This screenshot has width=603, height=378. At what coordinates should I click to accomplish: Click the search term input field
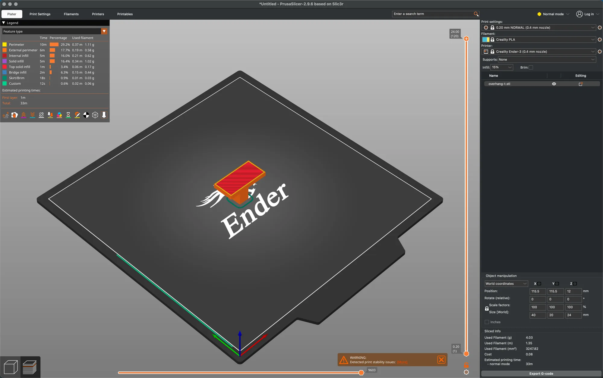pyautogui.click(x=433, y=14)
